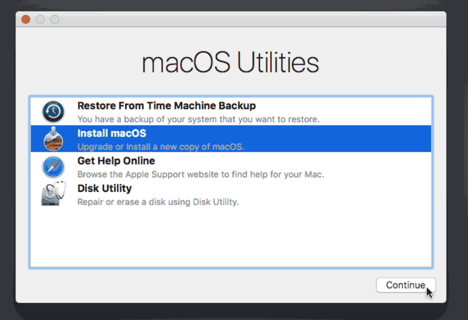468x320 pixels.
Task: Select the Install macOS title
Action: 112,133
